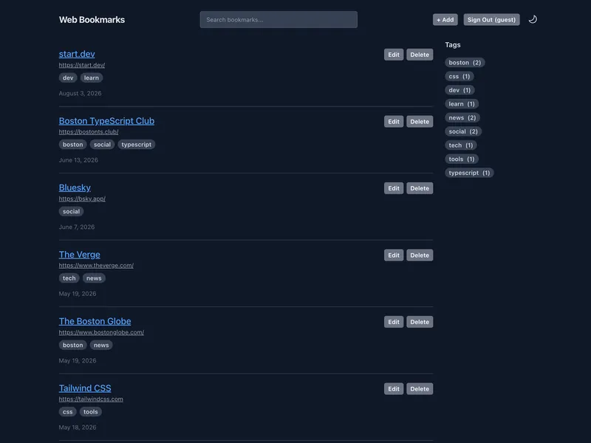Visit the https://bostonts.club/ URL
Viewport: 591px width, 443px height.
click(x=89, y=132)
